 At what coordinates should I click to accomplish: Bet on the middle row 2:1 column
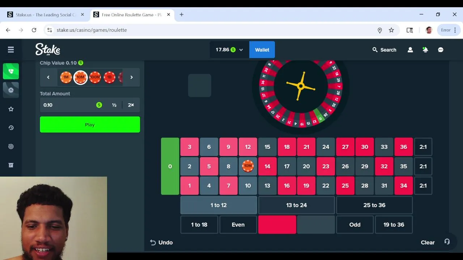[x=423, y=166]
